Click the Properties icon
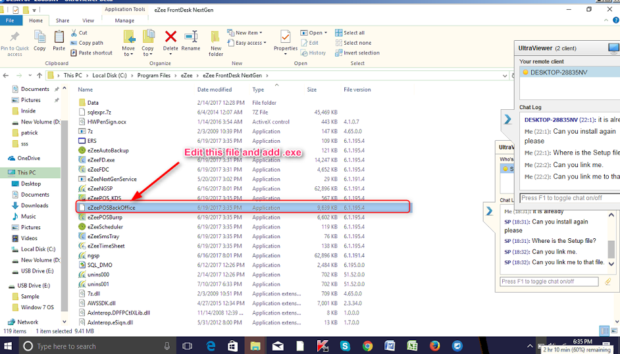The width and height of the screenshot is (620, 354). pos(285,37)
